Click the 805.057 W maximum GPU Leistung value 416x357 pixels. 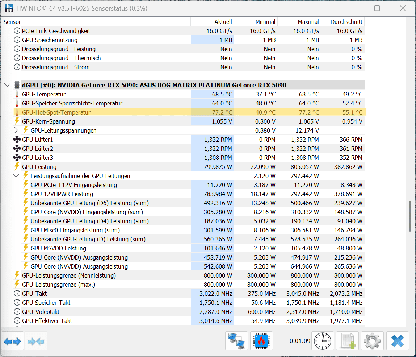point(304,167)
